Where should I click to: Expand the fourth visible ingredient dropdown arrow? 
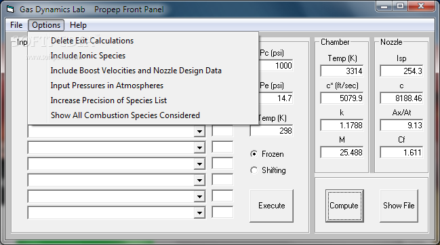[x=199, y=180]
